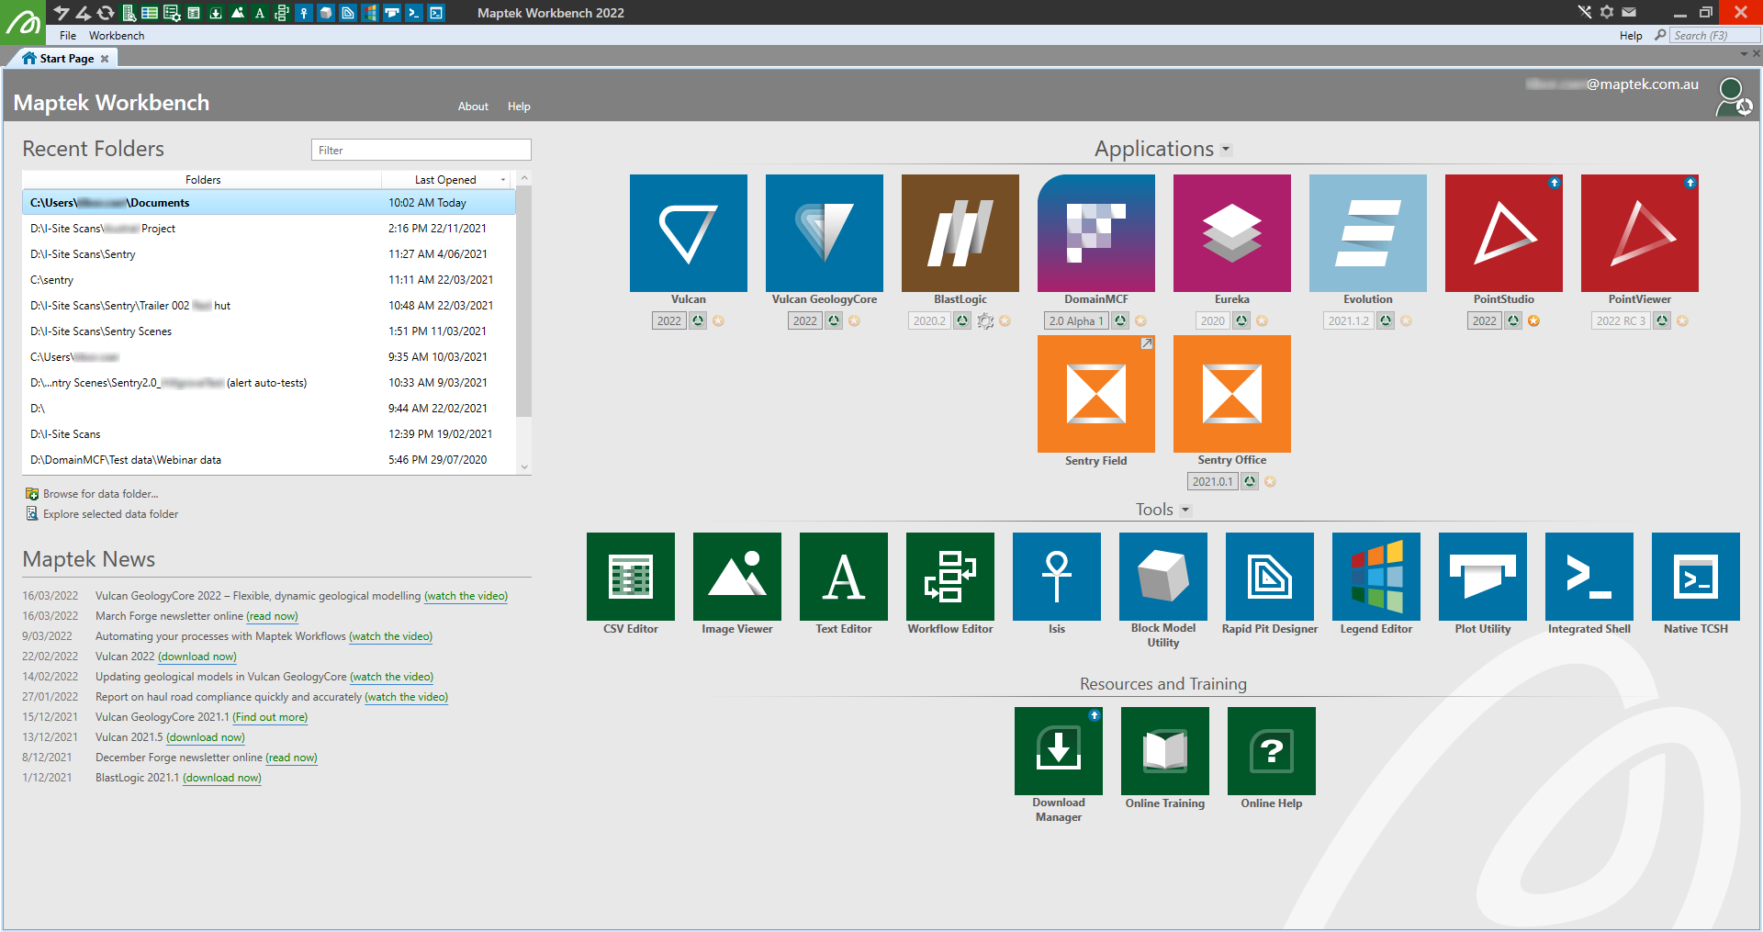The width and height of the screenshot is (1763, 932).
Task: Open the Help menu in the menu bar
Action: 1631,36
